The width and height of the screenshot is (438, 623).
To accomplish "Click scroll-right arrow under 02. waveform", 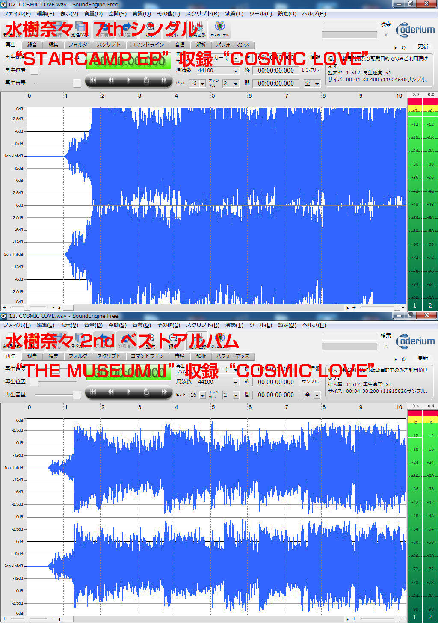I will pyautogui.click(x=347, y=308).
